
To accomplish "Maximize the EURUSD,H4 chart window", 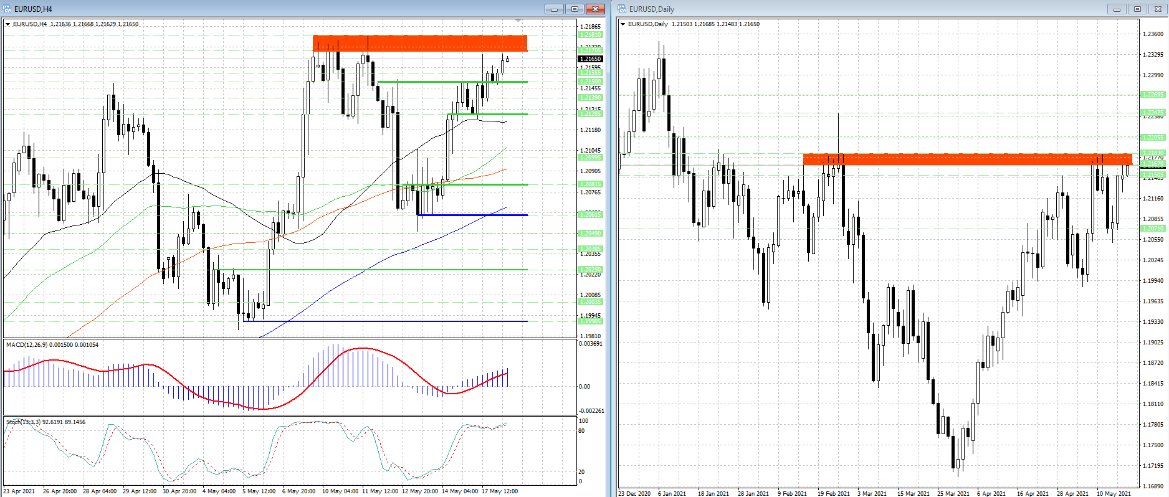I will tap(575, 9).
